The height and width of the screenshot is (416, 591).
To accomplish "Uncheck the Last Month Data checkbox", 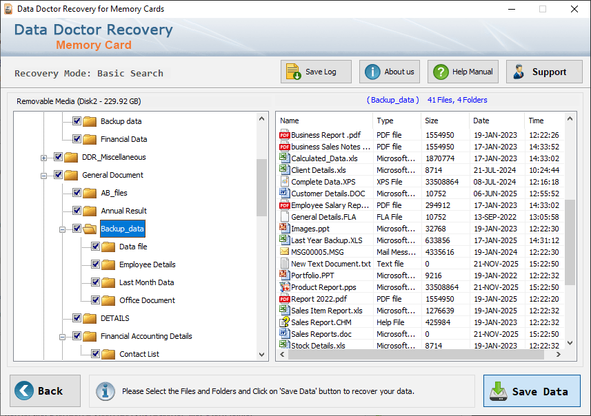I will (x=95, y=282).
